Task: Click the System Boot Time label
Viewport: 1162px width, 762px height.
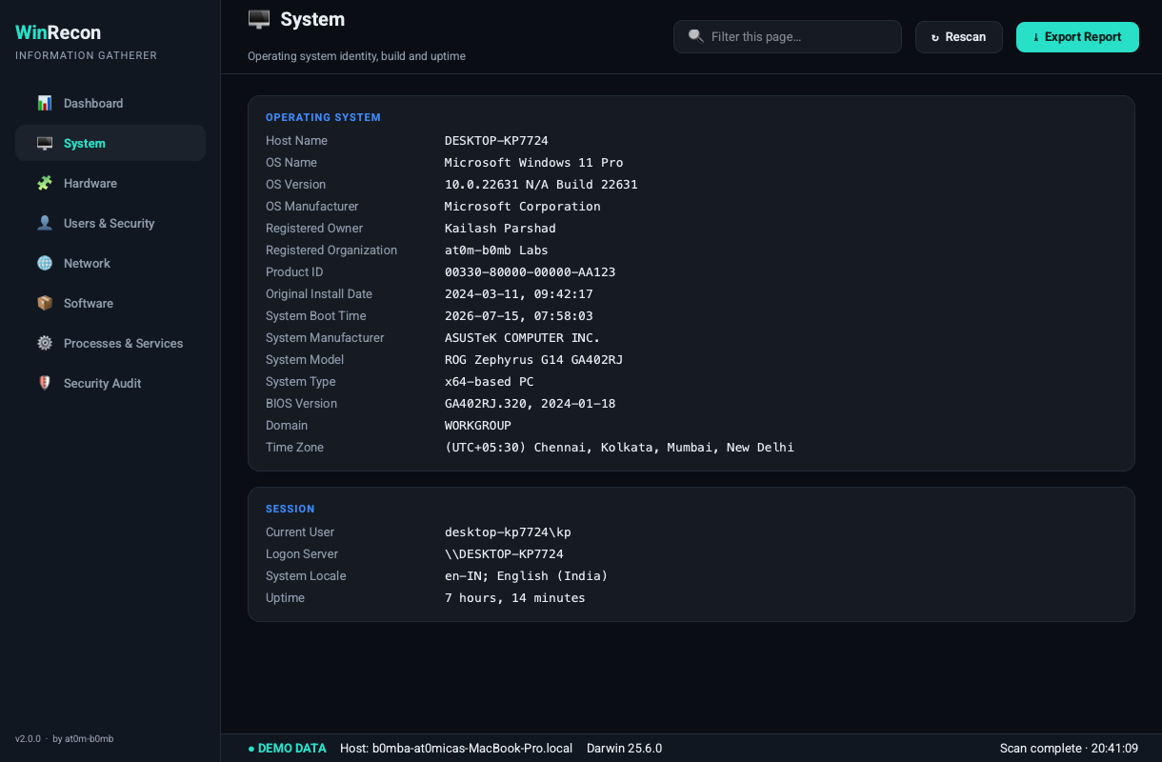Action: (316, 316)
